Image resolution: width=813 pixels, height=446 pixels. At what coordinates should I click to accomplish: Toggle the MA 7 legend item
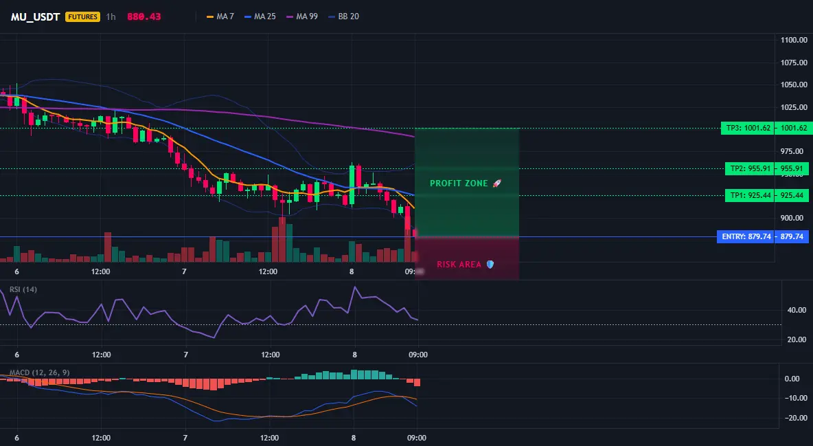[x=220, y=16]
